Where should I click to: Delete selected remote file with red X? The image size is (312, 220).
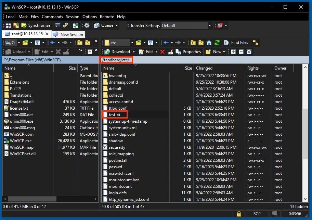click(163, 52)
